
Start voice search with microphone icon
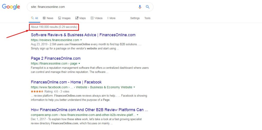click(140, 7)
